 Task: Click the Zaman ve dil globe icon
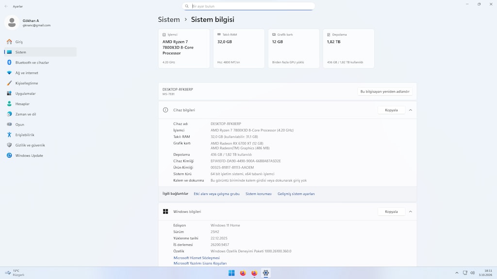coord(9,114)
